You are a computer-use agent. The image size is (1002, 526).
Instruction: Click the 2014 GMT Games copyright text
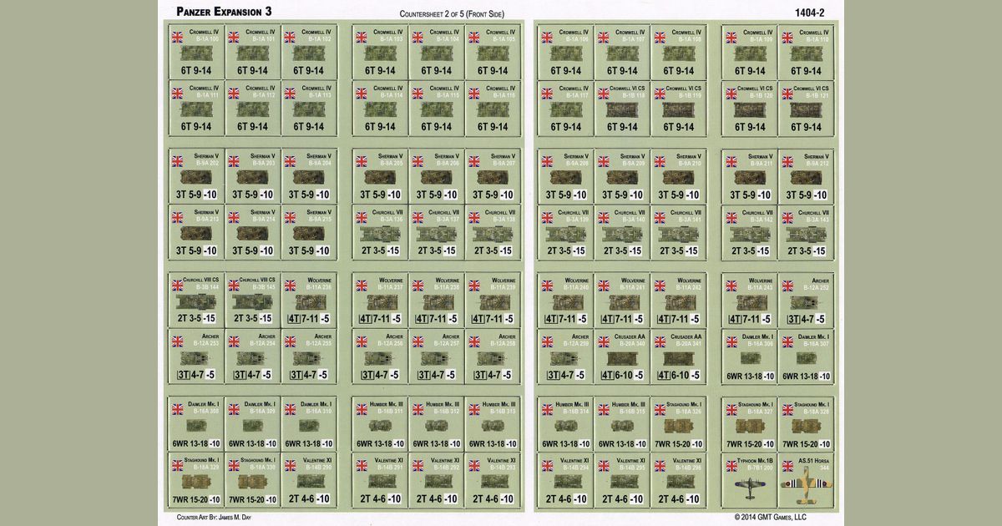coord(774,518)
